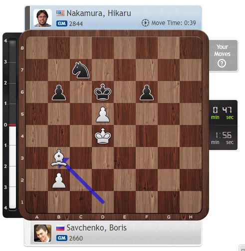
Task: Select the white pawn on d5
Action: (x=103, y=114)
